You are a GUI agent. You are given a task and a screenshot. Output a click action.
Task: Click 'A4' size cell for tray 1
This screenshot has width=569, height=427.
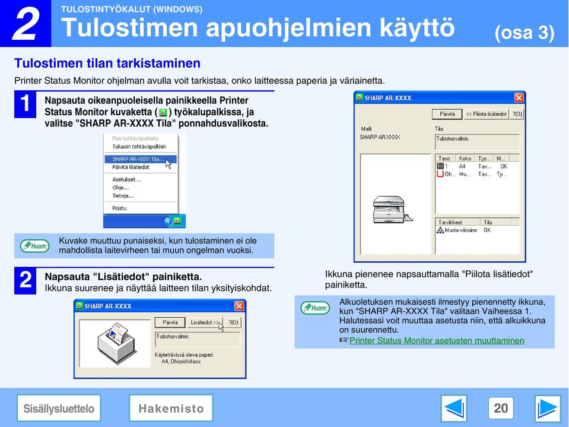point(462,166)
